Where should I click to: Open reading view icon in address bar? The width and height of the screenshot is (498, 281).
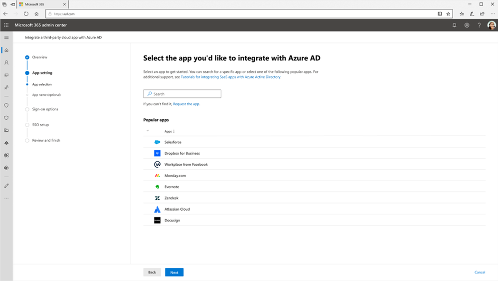tap(440, 13)
